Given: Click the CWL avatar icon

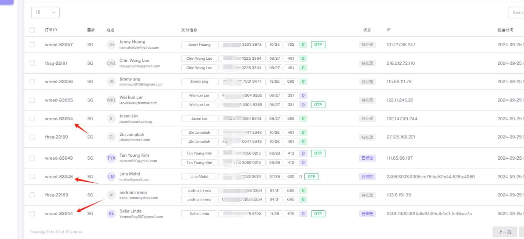Looking at the screenshot, I should click(111, 63).
